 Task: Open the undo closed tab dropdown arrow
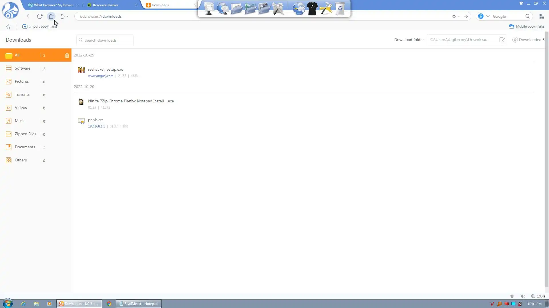(x=68, y=16)
